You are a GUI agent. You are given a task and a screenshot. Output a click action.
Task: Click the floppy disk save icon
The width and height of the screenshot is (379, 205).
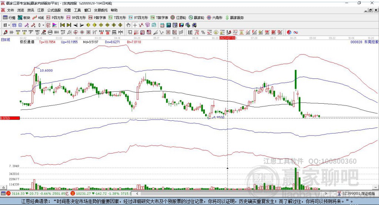pos(181,25)
